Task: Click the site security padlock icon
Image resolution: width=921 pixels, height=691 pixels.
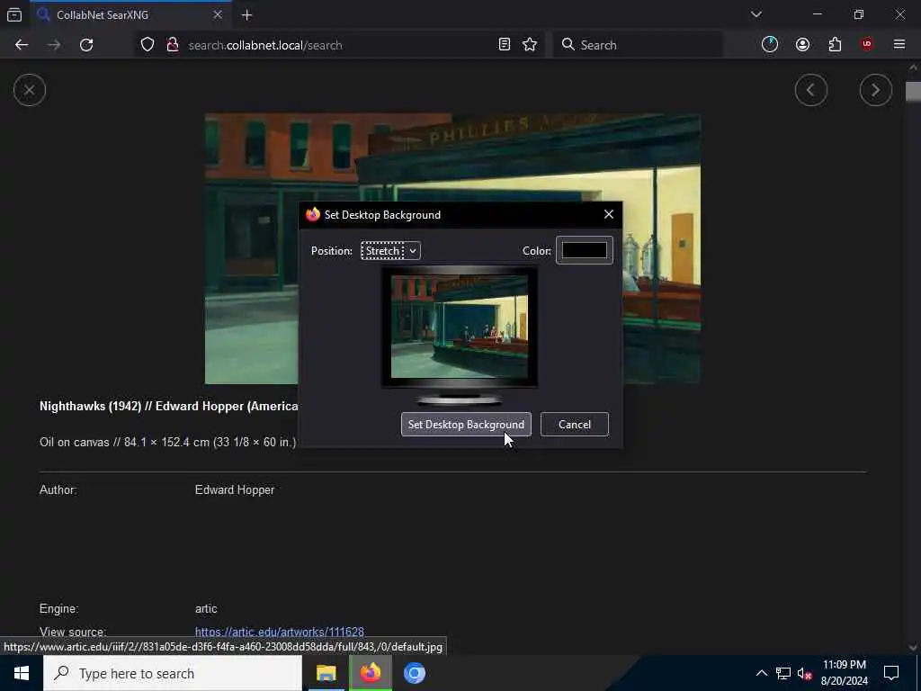Action: (x=172, y=45)
